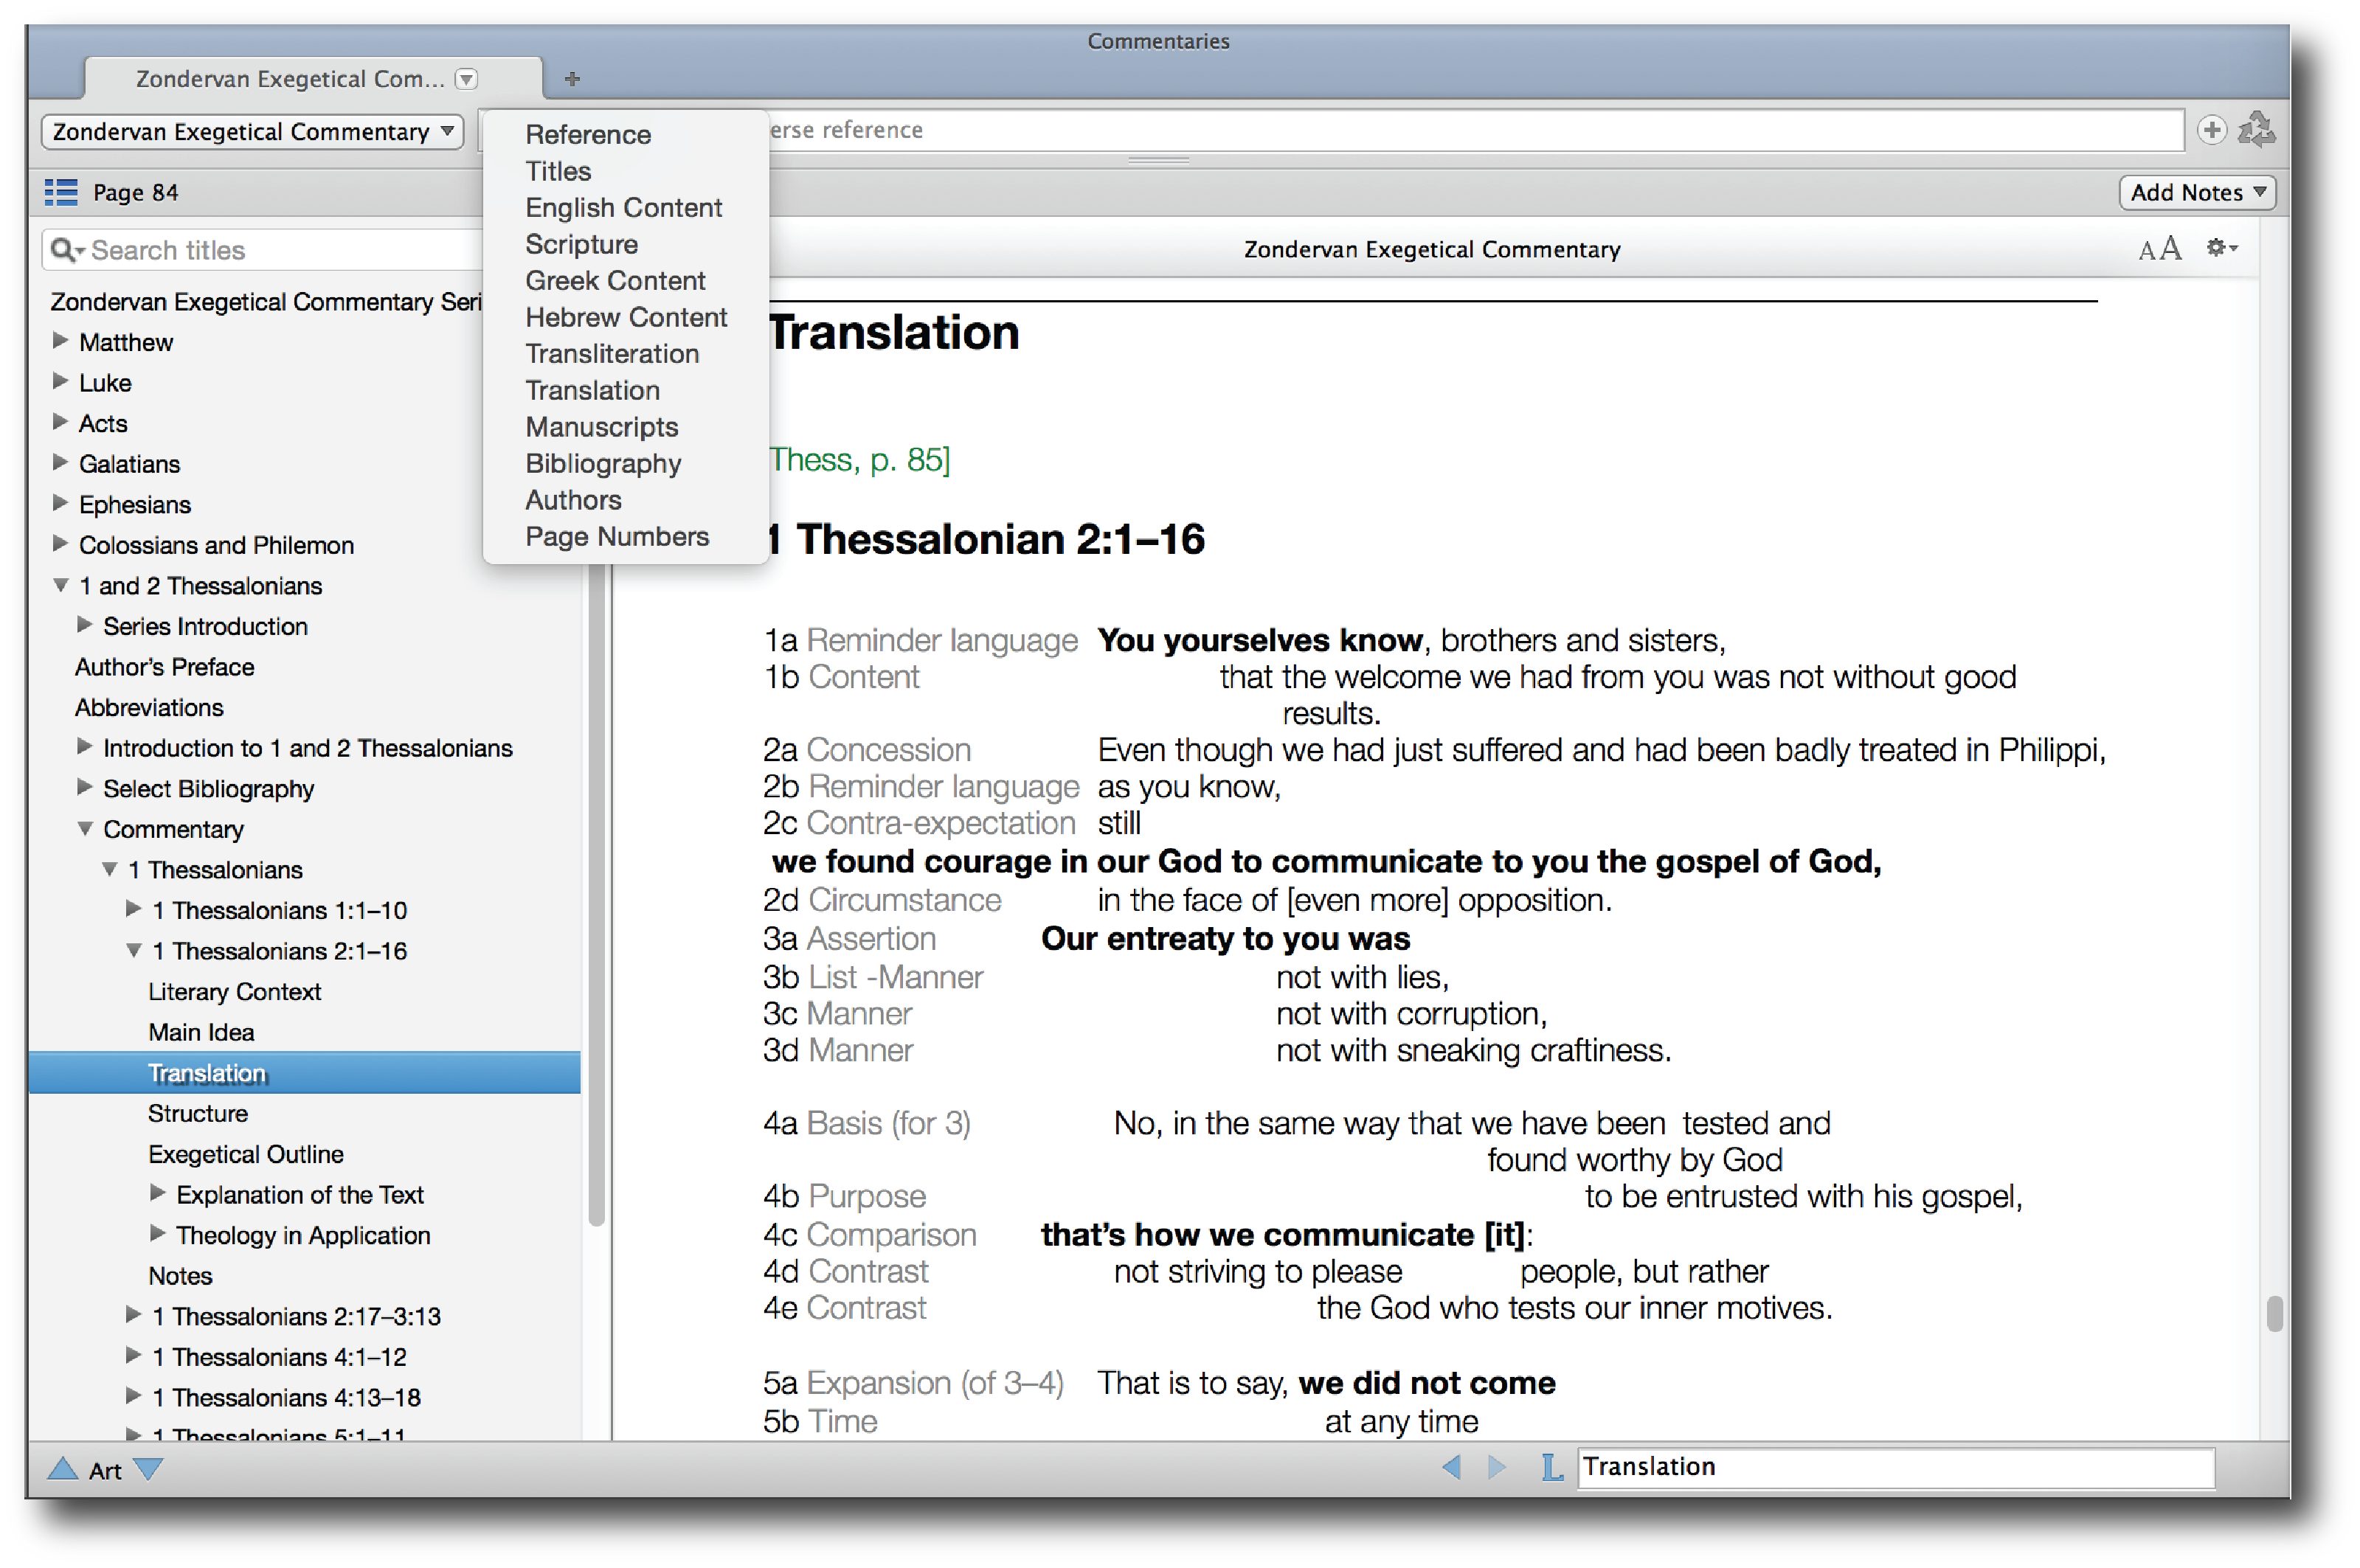Select Literary Context in the tree

tap(234, 991)
